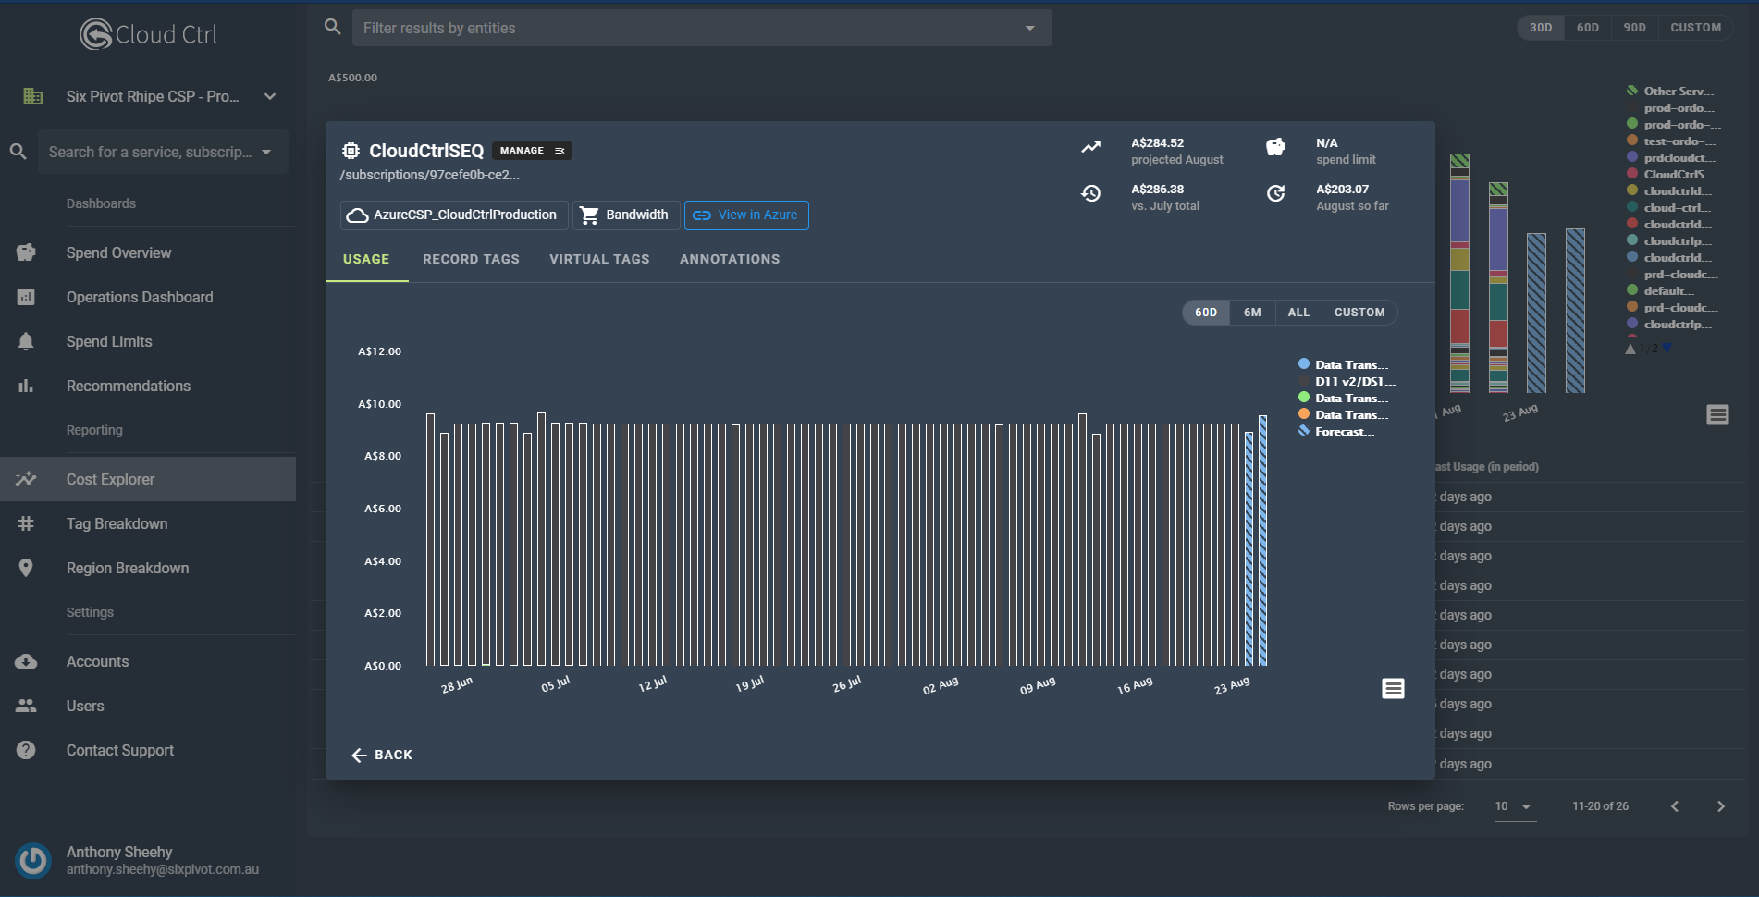Open the Annotations tab
The image size is (1759, 897).
pyautogui.click(x=729, y=259)
